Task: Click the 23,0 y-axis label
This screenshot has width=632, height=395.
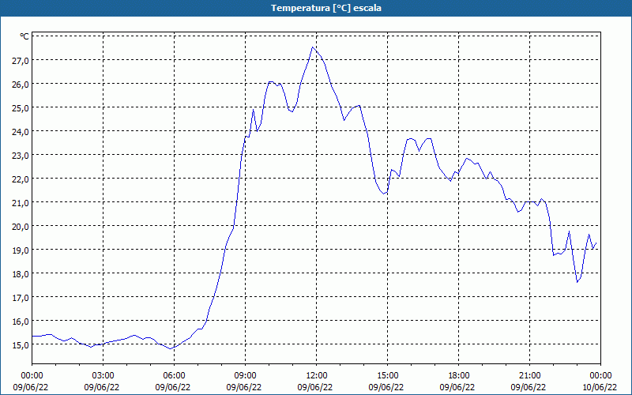Action: point(21,155)
